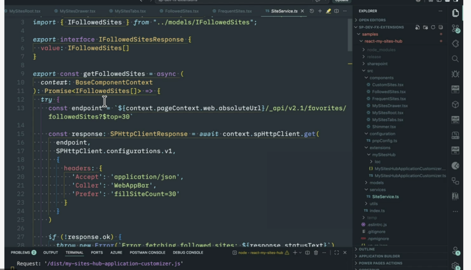Open editor More Actions ellipsis

tap(345, 11)
